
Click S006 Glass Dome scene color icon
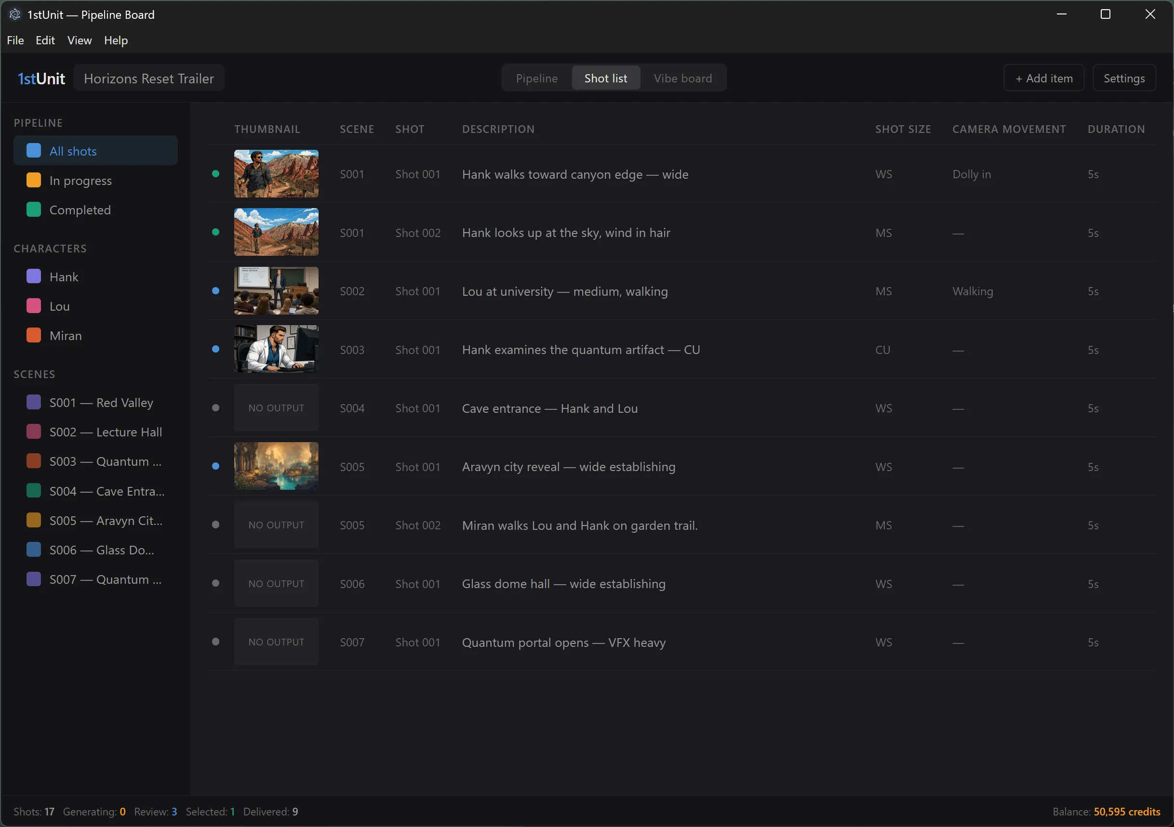[34, 550]
